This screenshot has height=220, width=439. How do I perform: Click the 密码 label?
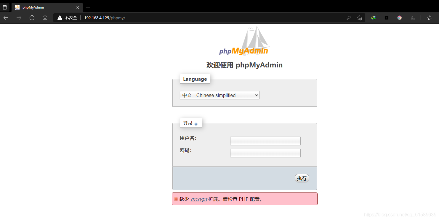(x=186, y=150)
